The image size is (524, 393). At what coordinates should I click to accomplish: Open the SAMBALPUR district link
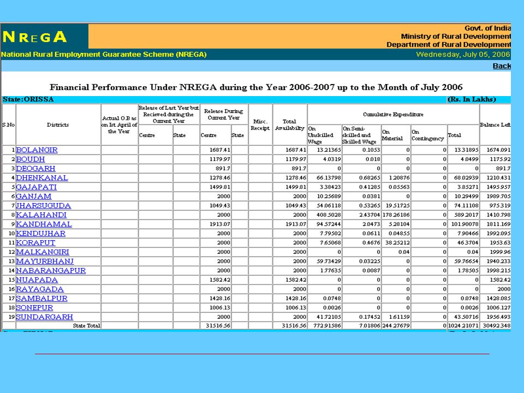(42, 299)
